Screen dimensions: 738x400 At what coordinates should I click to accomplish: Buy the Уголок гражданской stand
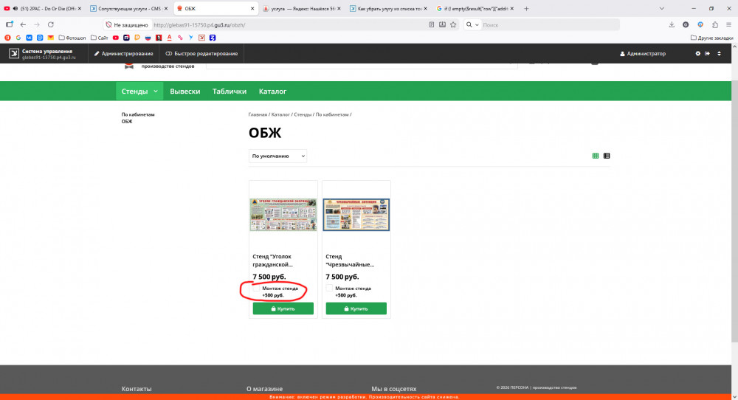[x=283, y=308]
